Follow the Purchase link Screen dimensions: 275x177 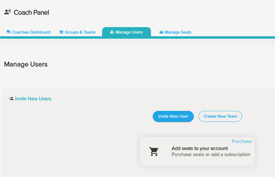pyautogui.click(x=242, y=141)
